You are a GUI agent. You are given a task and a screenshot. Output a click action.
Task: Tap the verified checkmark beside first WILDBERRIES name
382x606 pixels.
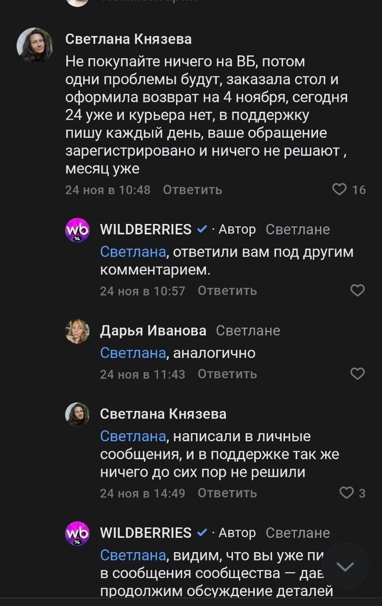click(202, 229)
